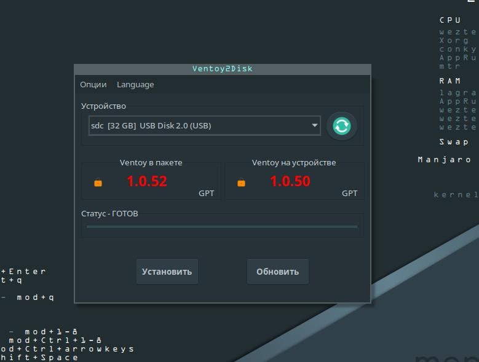Click the green refresh devices icon
The height and width of the screenshot is (362, 479).
pyautogui.click(x=341, y=126)
